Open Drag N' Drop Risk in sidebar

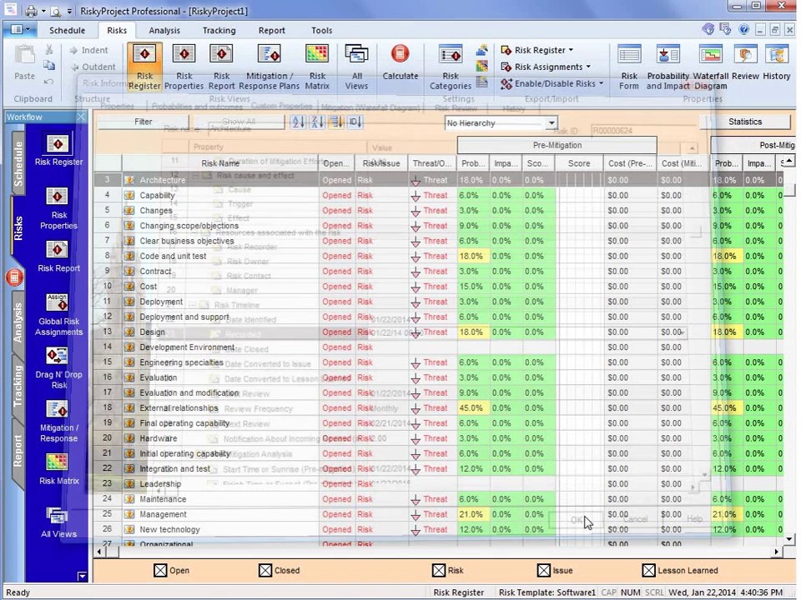pos(58,367)
